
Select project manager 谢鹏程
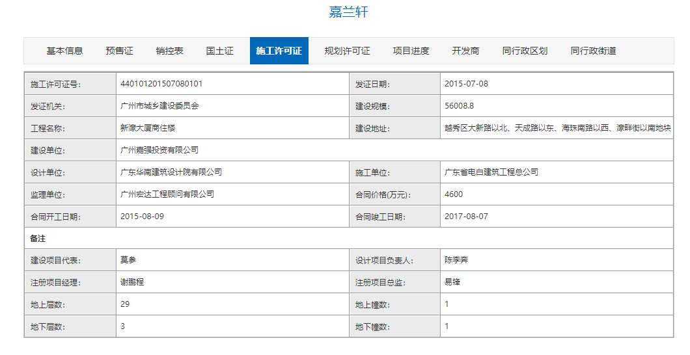(132, 282)
